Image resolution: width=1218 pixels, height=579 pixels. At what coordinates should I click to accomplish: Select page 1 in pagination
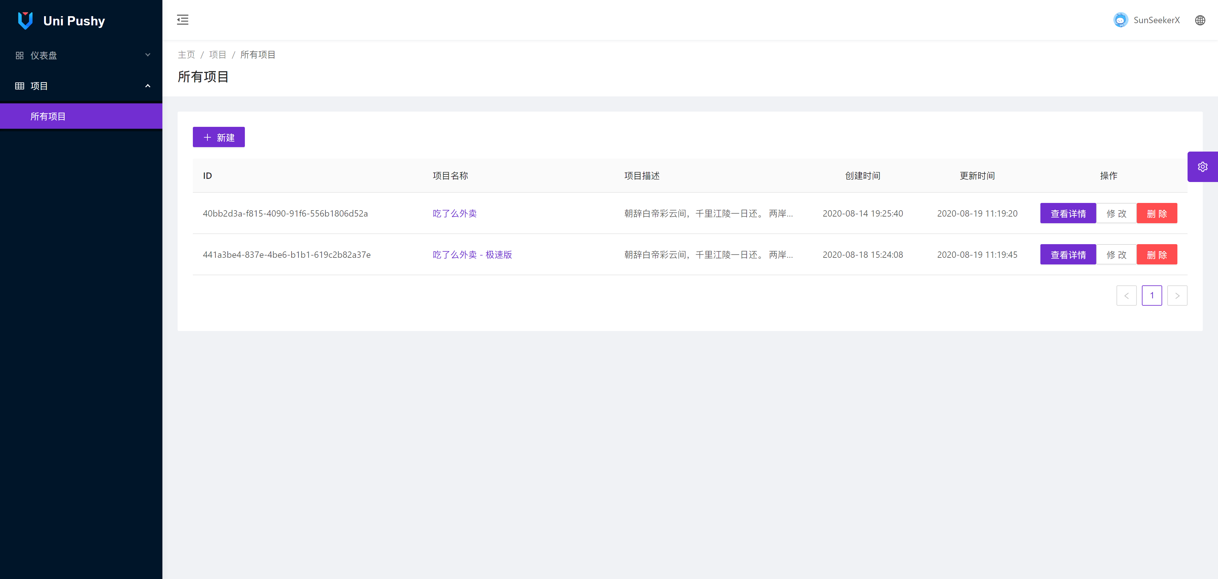1151,296
